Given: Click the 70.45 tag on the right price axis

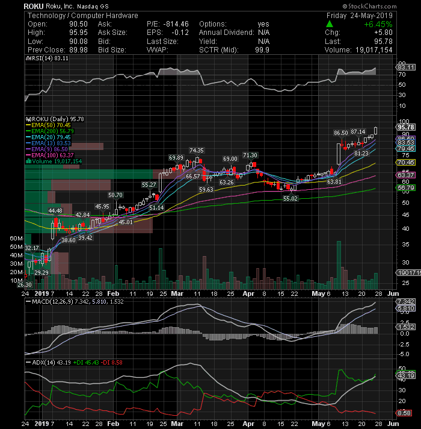Looking at the screenshot, I should (406, 162).
